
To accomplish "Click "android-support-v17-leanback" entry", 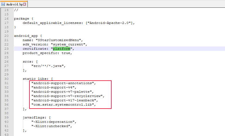I will tap(64, 100).
